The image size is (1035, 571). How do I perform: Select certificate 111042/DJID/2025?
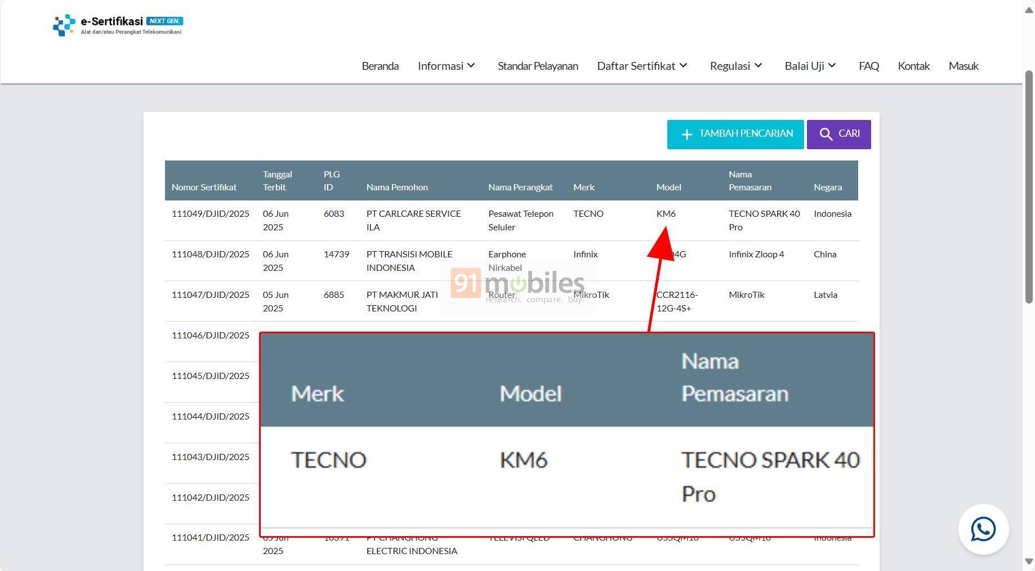211,497
